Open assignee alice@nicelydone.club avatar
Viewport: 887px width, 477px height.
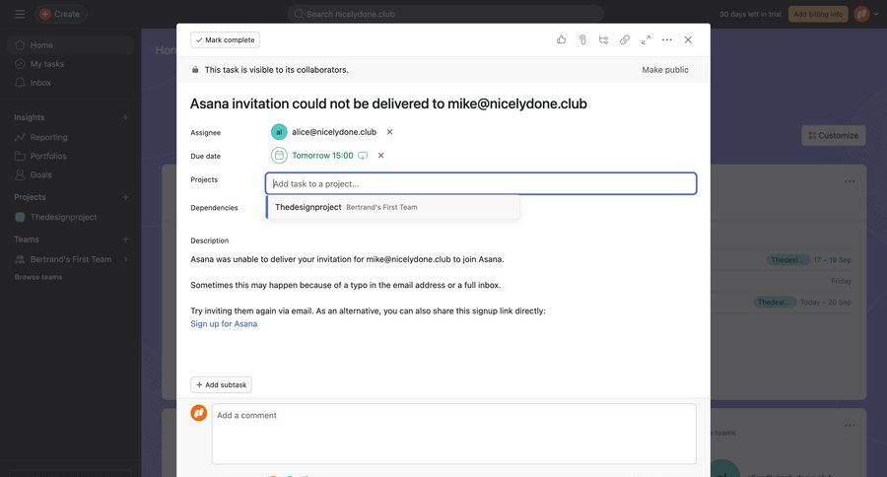pos(279,132)
